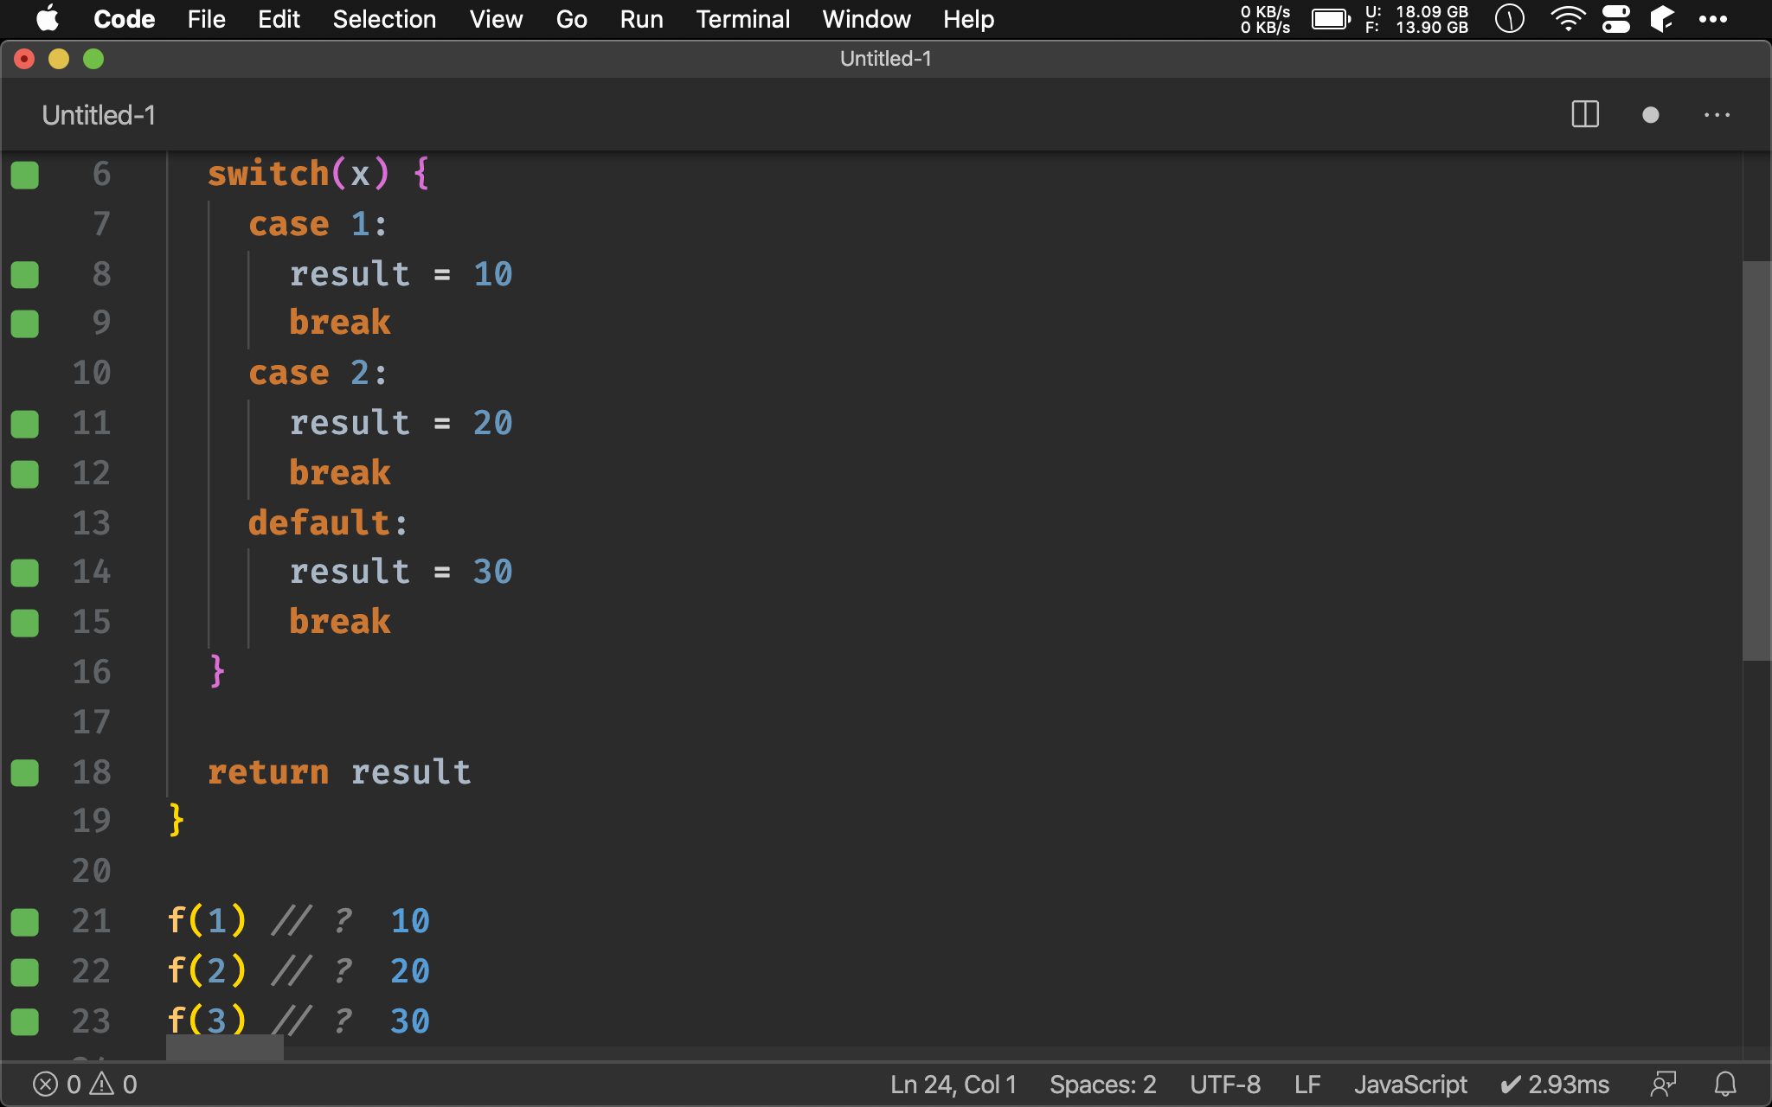The height and width of the screenshot is (1107, 1772).
Task: Open the View menu
Action: (496, 19)
